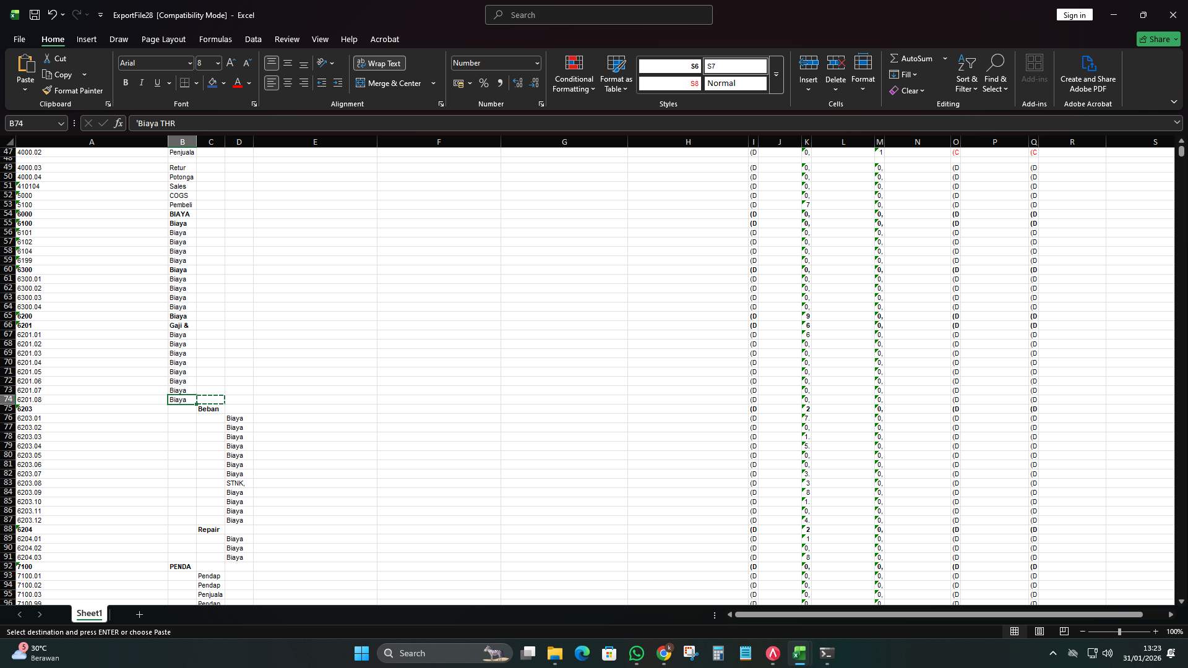
Task: Open the Number format dropdown
Action: [535, 62]
